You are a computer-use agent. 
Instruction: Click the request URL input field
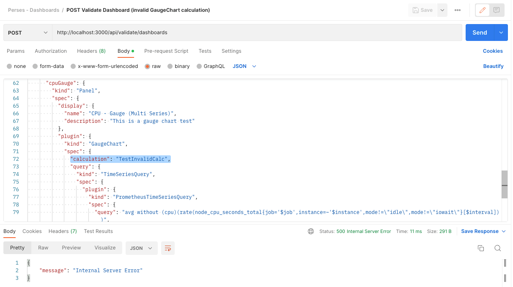click(257, 32)
